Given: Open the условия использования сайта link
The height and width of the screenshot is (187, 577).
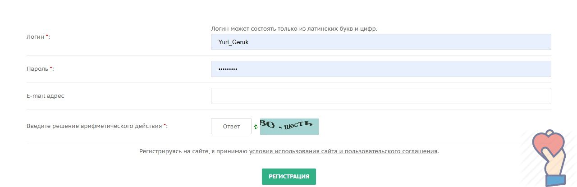Looking at the screenshot, I should (343, 151).
